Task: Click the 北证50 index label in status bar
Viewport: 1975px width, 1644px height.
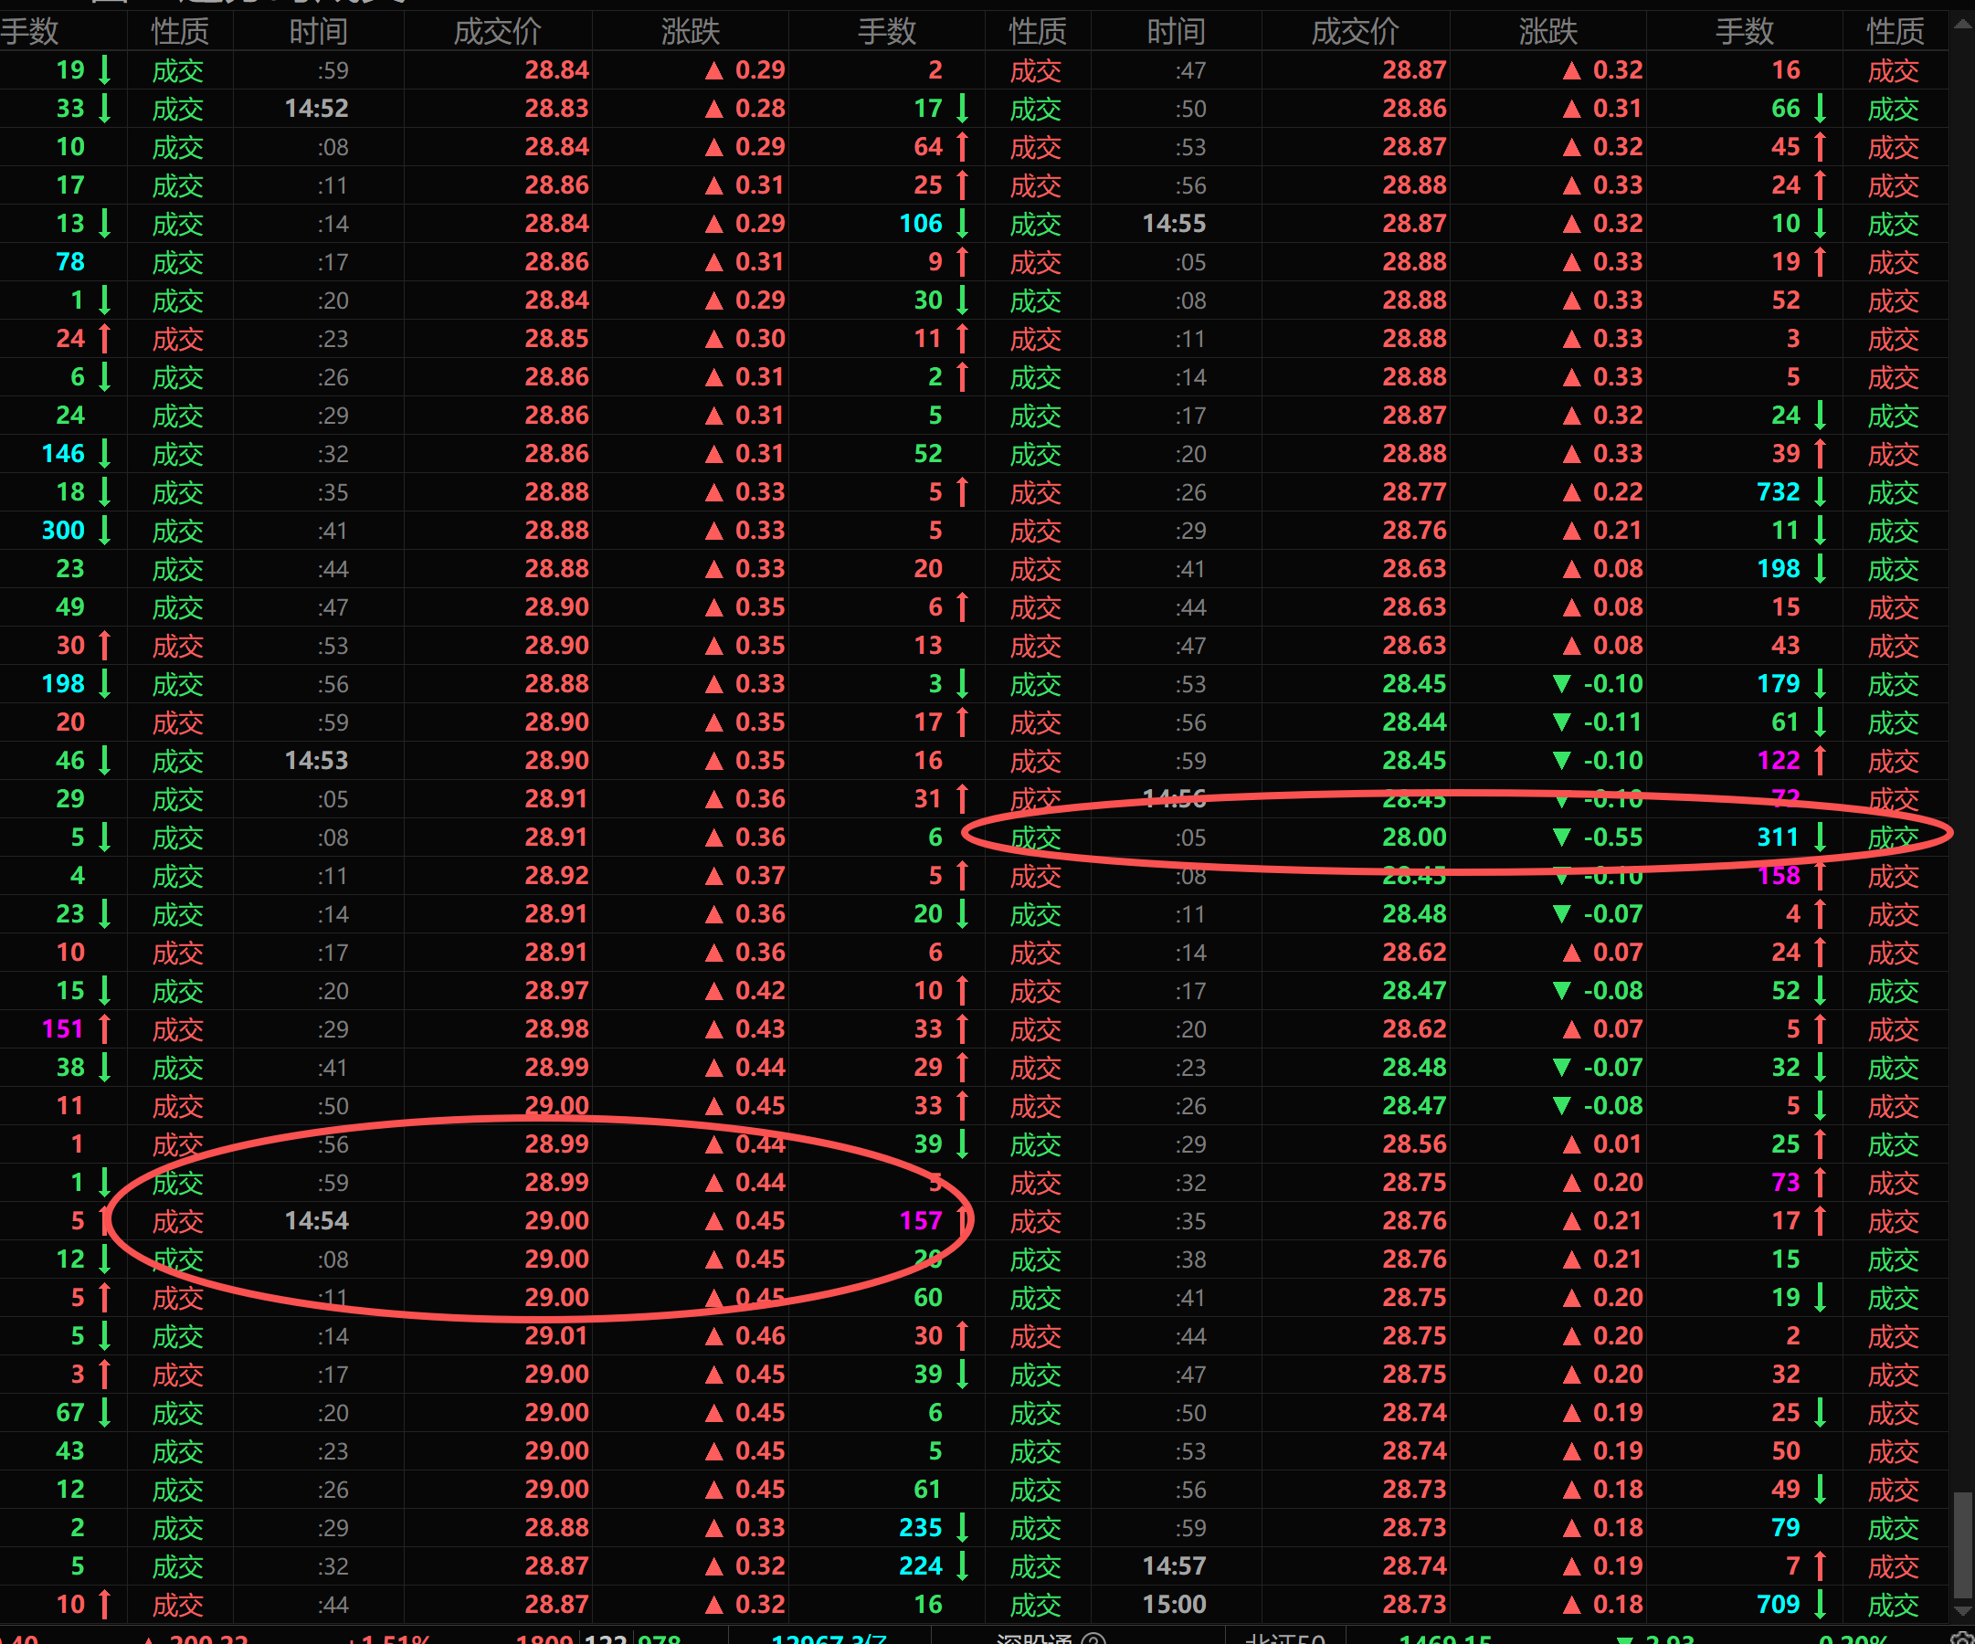Action: [1284, 1639]
